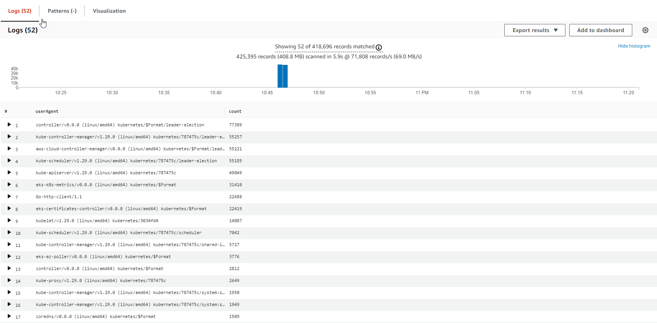The image size is (657, 323).
Task: Click eks-certificates-controller user agent text
Action: pyautogui.click(x=121, y=209)
